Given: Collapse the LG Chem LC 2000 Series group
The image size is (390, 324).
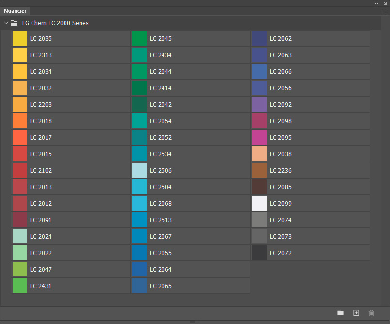Looking at the screenshot, I should (6, 23).
